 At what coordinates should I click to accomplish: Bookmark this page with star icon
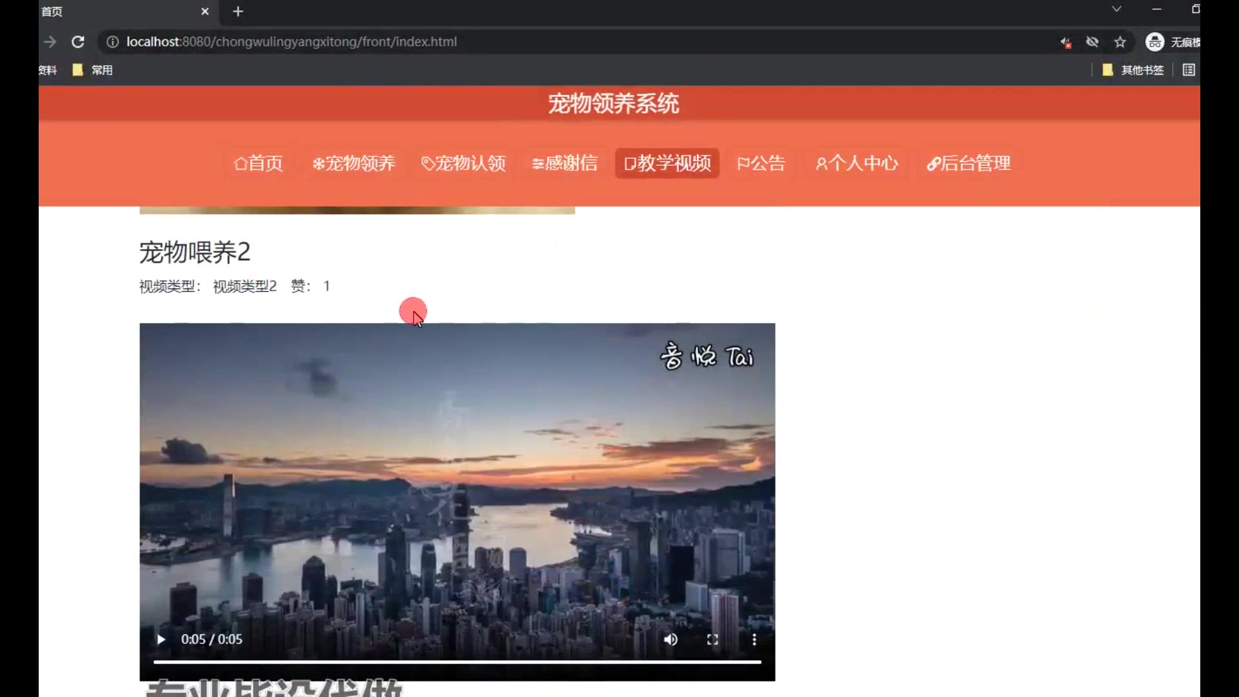tap(1120, 42)
